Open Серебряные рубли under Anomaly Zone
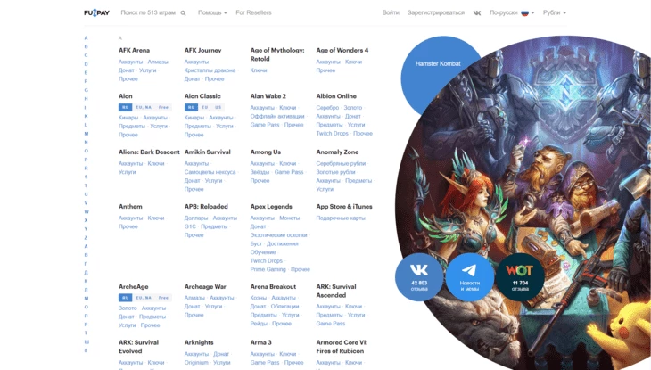 pos(341,164)
